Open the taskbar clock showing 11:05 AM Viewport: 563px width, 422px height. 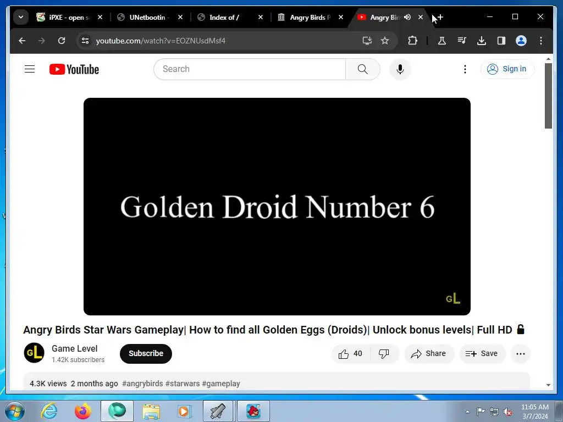pyautogui.click(x=534, y=412)
